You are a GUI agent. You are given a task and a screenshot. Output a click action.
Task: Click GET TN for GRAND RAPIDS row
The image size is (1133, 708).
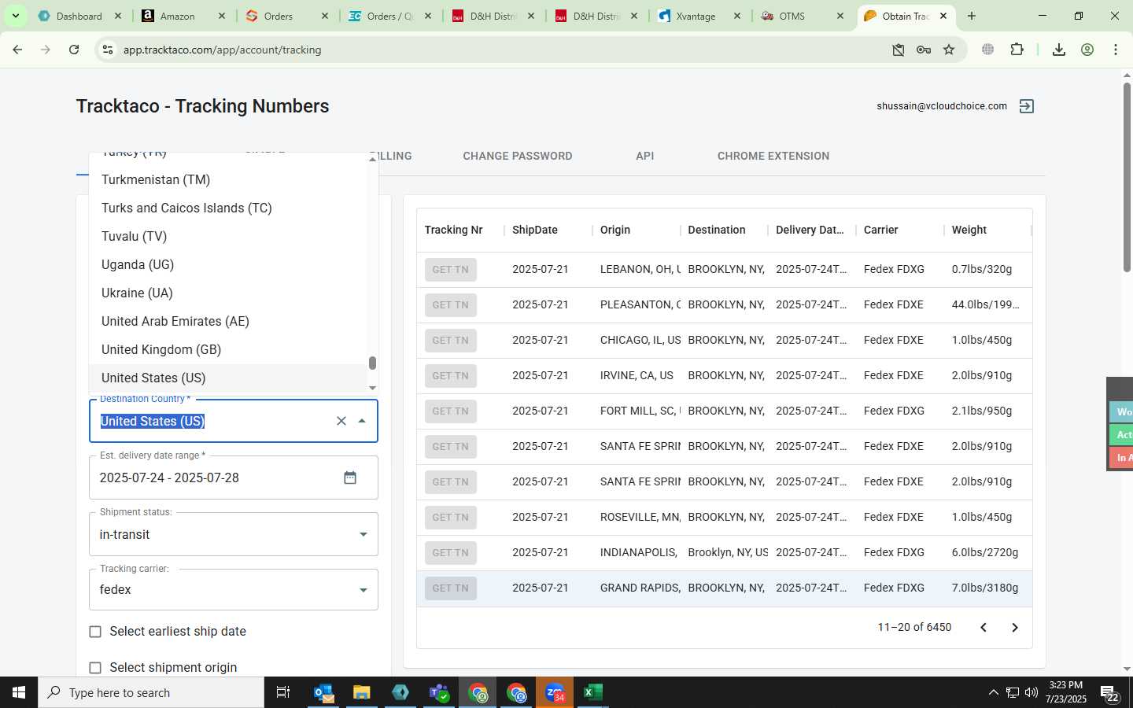coord(451,588)
